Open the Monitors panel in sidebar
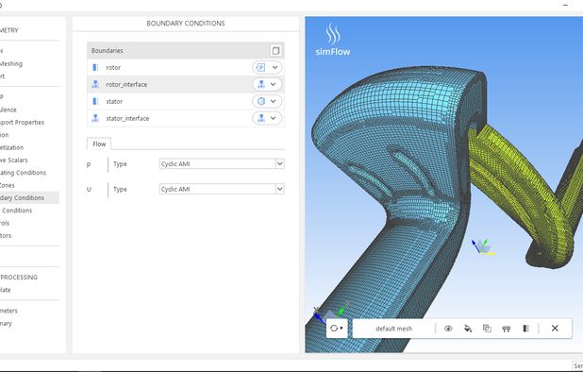This screenshot has width=583, height=372. coord(6,236)
